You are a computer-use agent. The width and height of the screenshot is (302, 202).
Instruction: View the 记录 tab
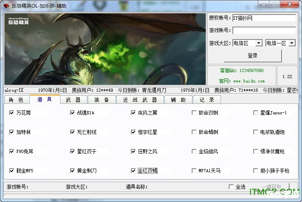point(207,100)
